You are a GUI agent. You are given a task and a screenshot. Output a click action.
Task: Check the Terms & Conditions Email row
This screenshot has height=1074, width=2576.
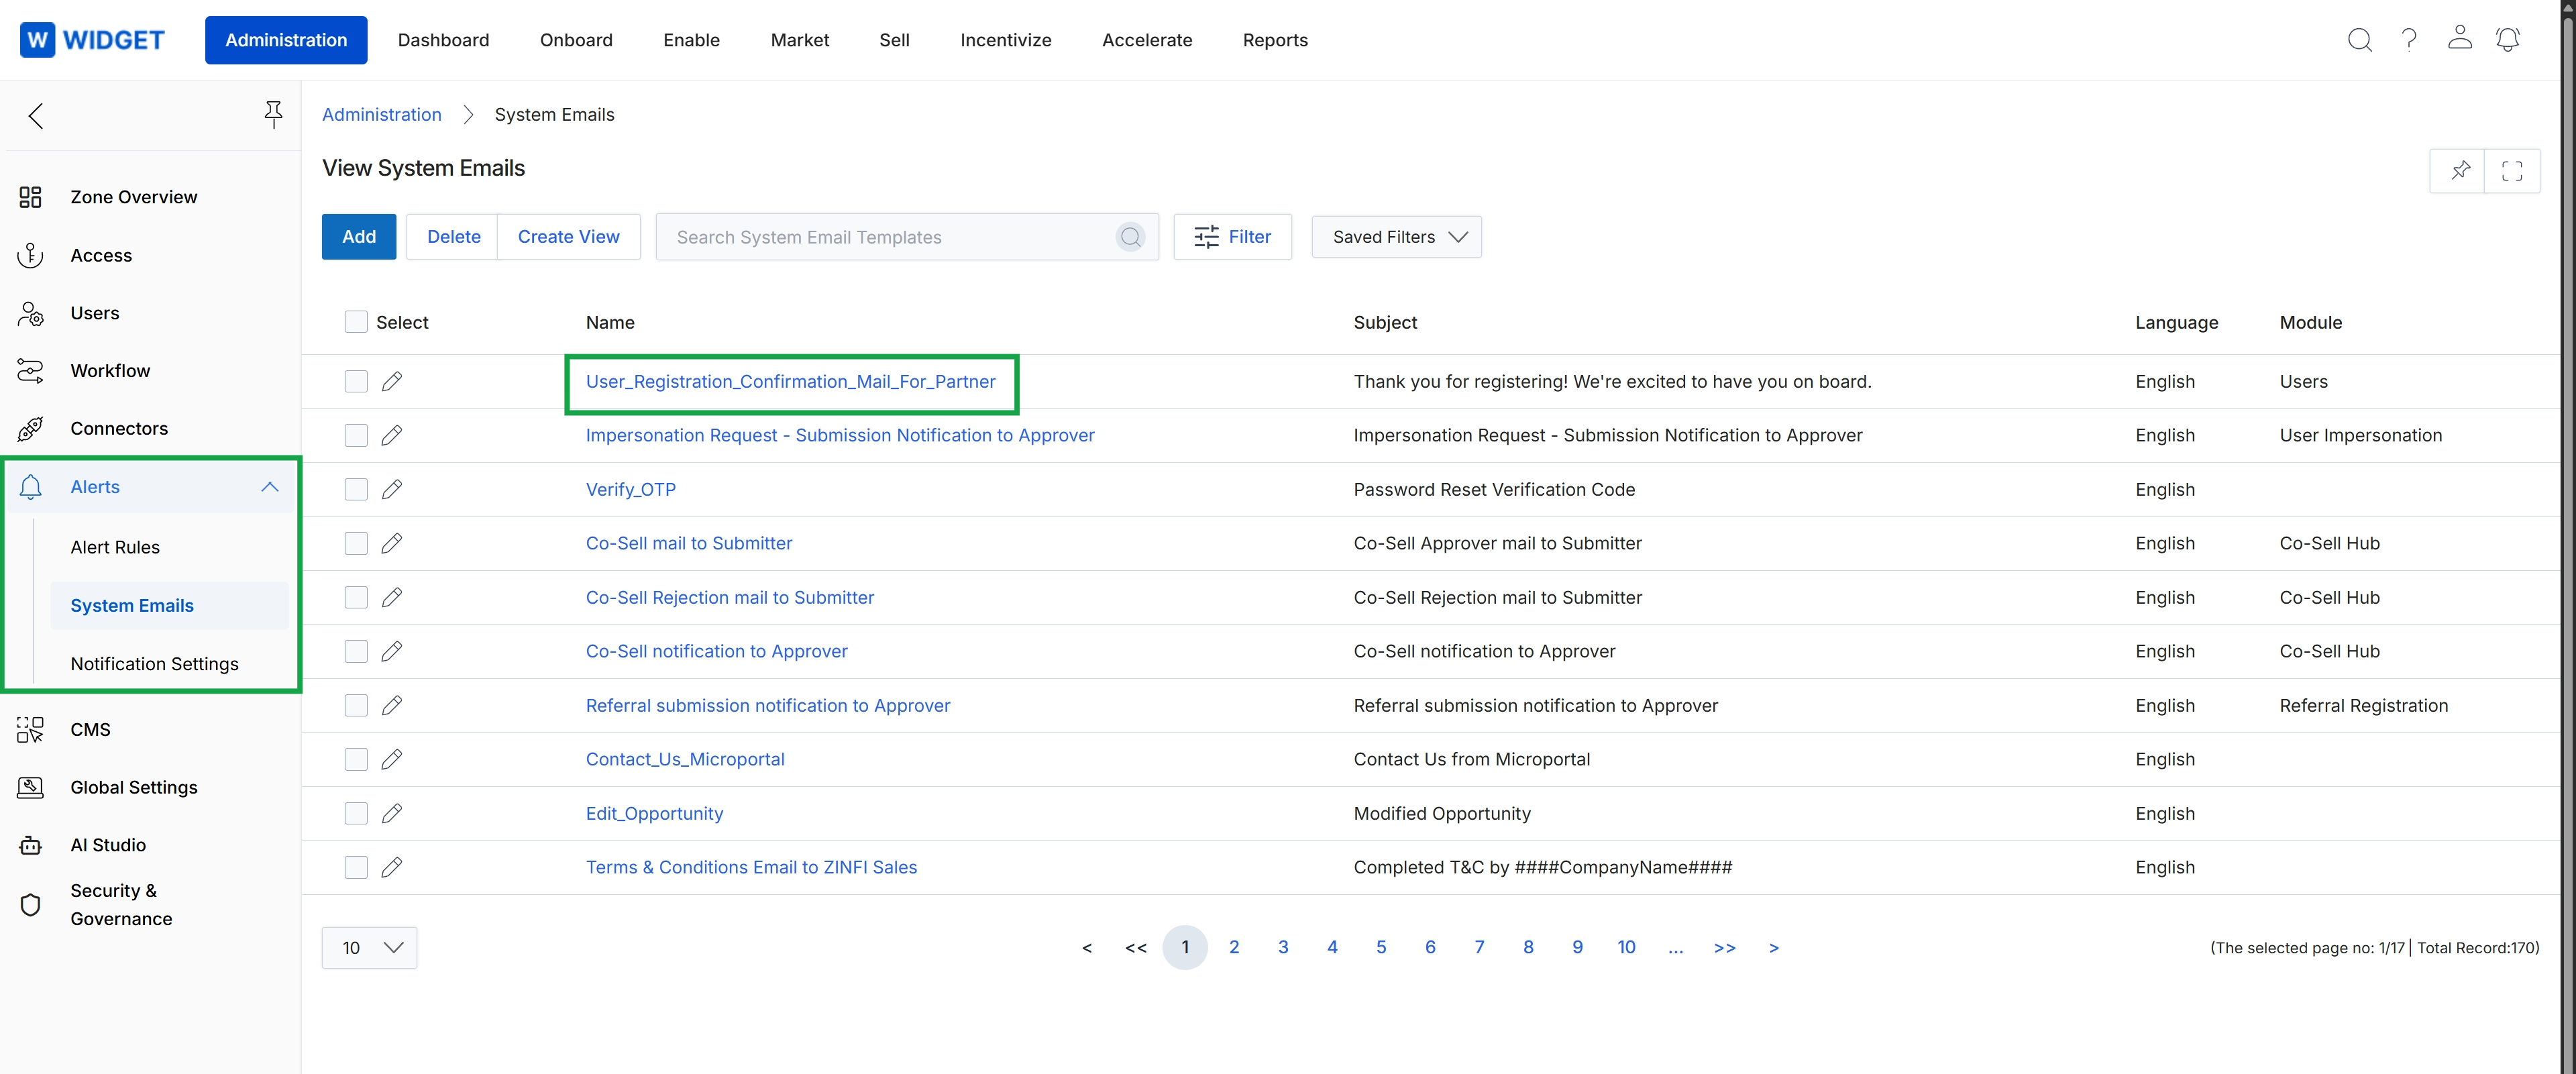pyautogui.click(x=356, y=867)
